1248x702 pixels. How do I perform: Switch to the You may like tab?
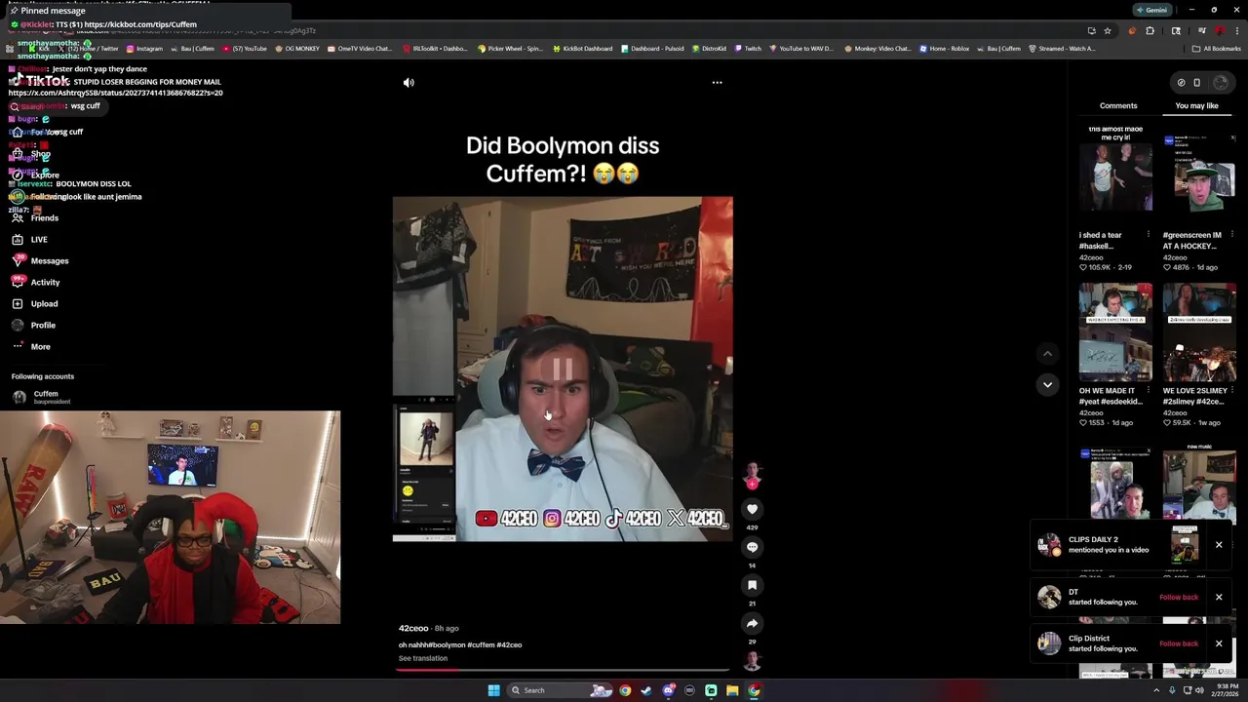1196,105
